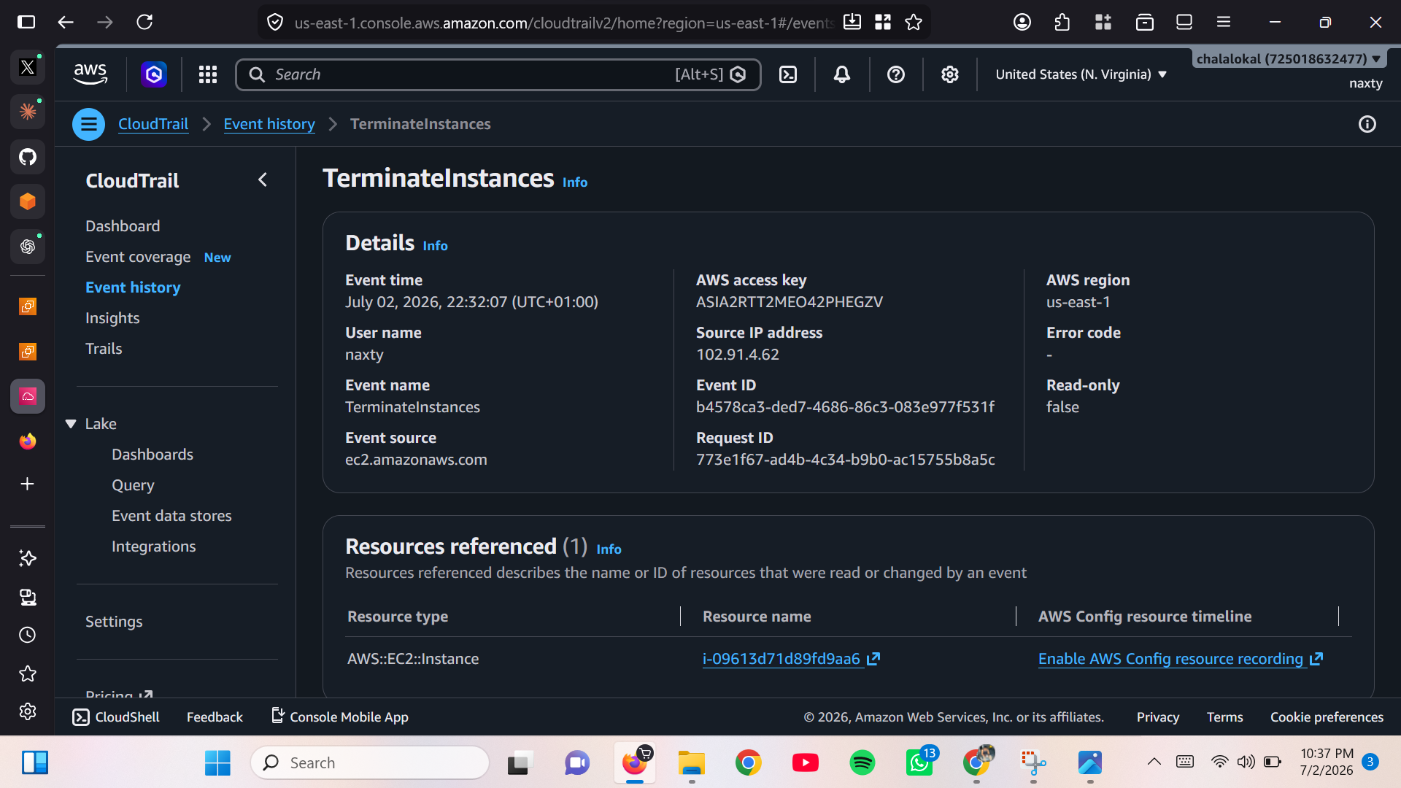Open CloudTrail Settings
Screen dimensions: 1401x788
click(x=114, y=622)
